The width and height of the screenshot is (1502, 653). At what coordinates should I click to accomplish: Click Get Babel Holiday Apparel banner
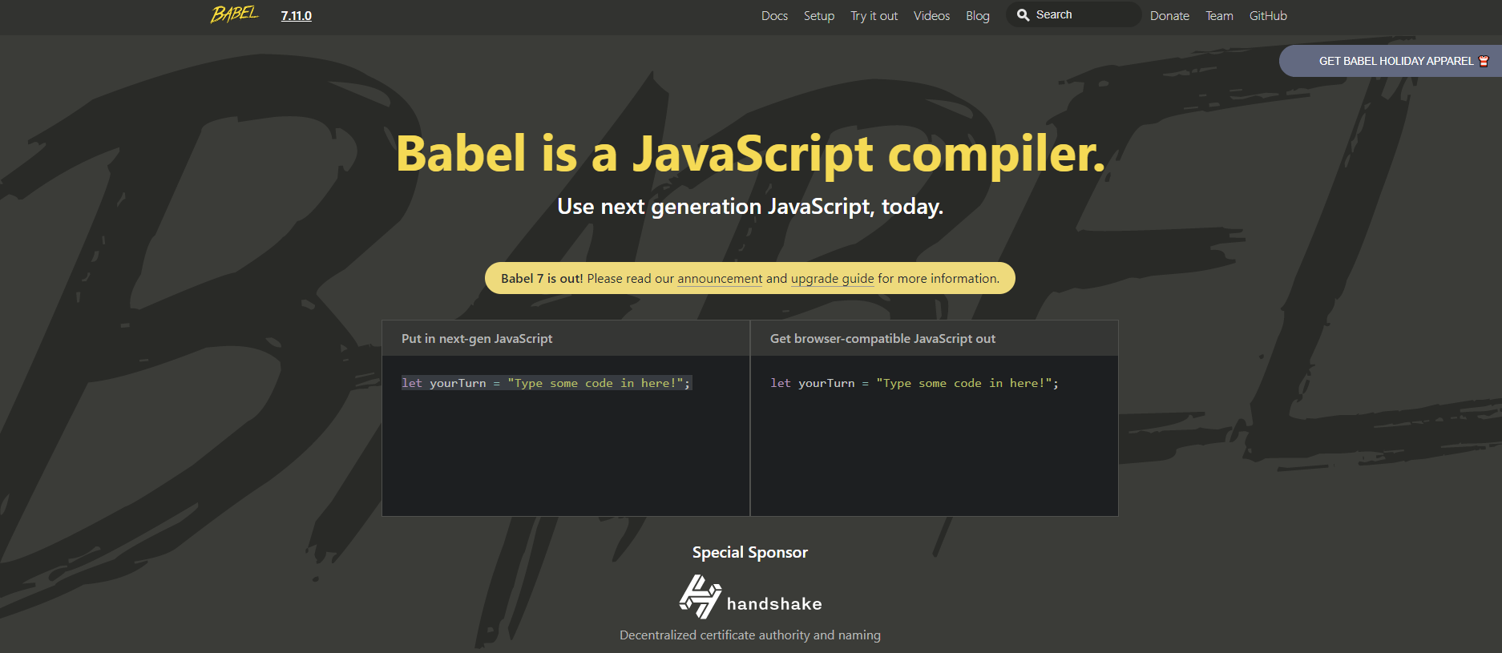pyautogui.click(x=1391, y=61)
